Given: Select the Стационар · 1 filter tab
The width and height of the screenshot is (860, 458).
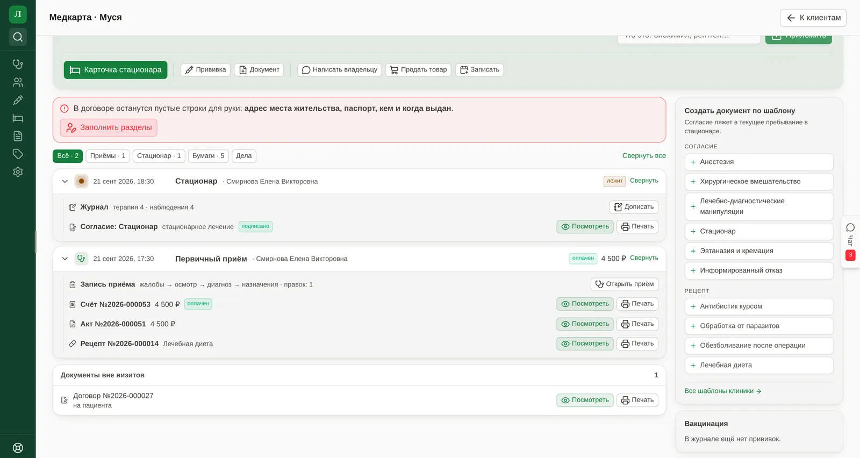Looking at the screenshot, I should [x=159, y=156].
